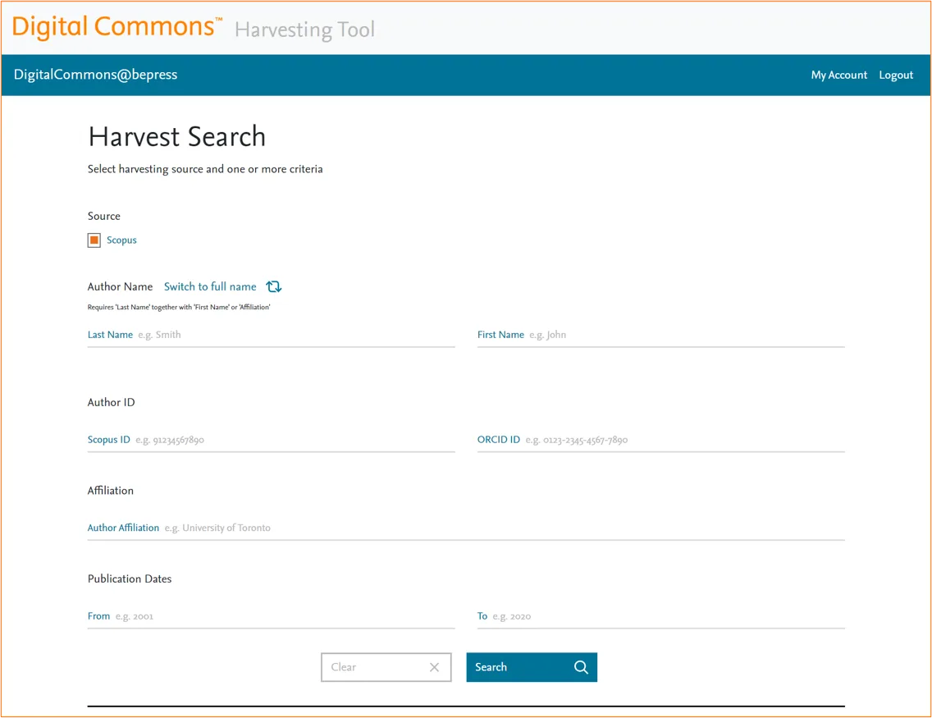The height and width of the screenshot is (718, 932).
Task: Open My Account
Action: point(839,75)
